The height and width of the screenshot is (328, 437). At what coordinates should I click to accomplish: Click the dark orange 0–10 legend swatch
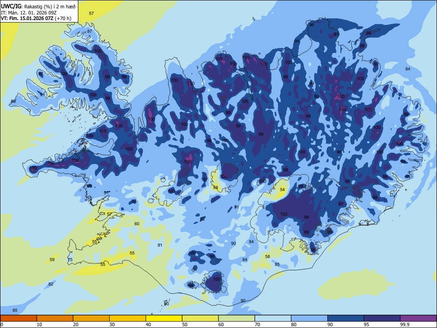click(x=19, y=318)
